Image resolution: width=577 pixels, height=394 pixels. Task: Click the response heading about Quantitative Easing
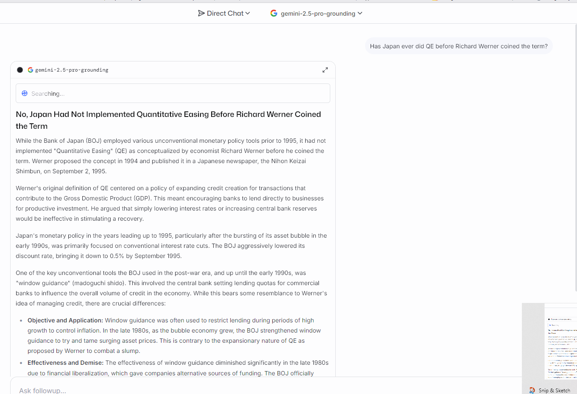tap(168, 120)
